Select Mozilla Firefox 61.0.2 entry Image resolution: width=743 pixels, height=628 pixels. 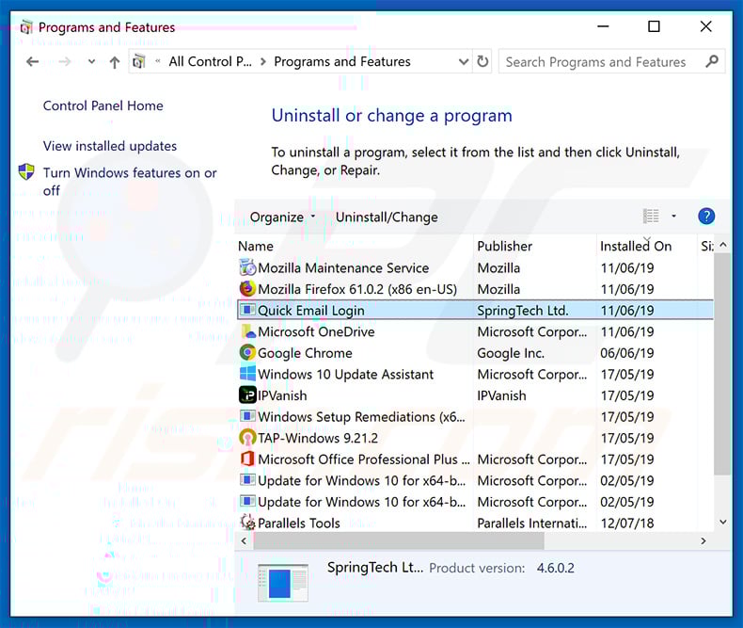tap(357, 289)
